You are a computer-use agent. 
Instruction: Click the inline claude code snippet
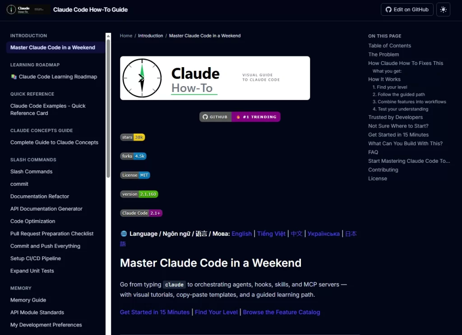click(174, 285)
